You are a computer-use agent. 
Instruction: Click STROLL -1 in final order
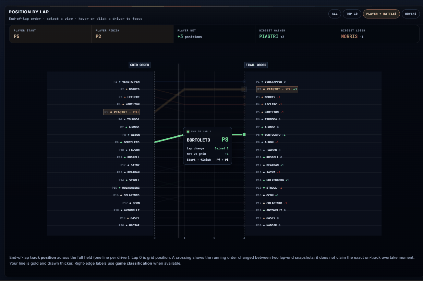pos(269,188)
